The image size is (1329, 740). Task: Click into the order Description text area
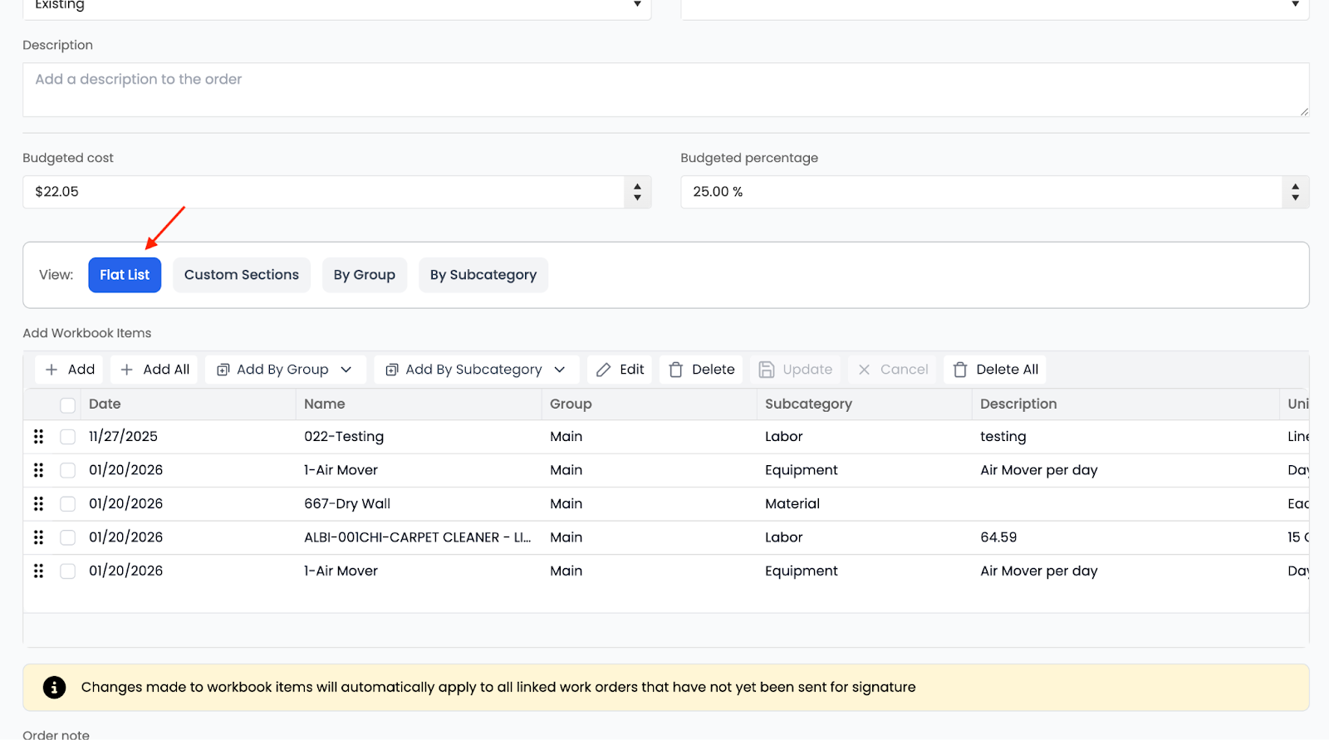tap(664, 90)
